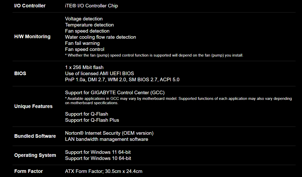Click the I/O Controller row label
Viewport: 302px width, 177px height.
[30, 6]
